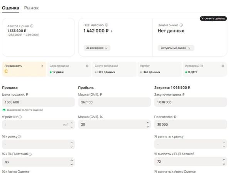Viewport: 230px width, 173px height.
Task: Open the За всё время period dropdown
Action: click(97, 48)
